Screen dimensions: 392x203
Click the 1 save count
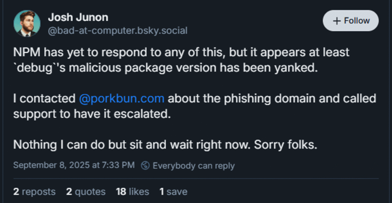click(173, 191)
